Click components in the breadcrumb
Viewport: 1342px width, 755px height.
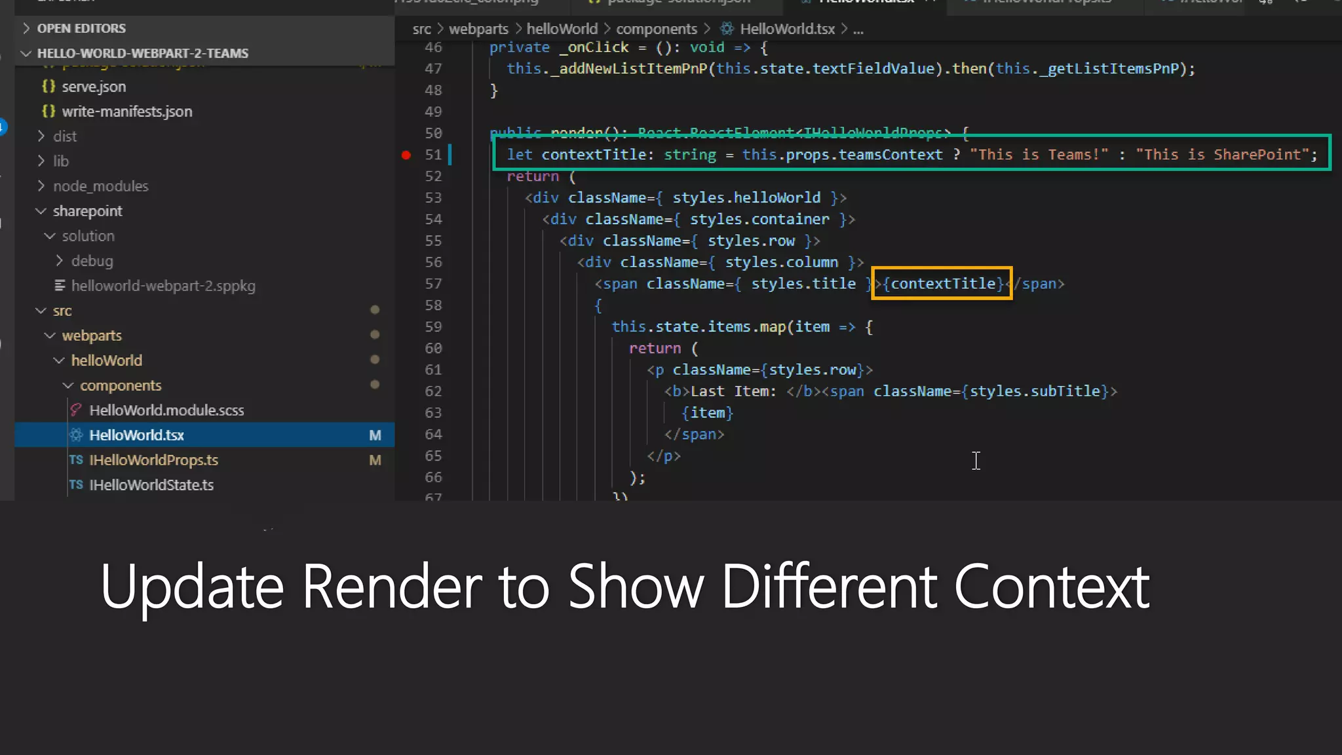click(657, 29)
